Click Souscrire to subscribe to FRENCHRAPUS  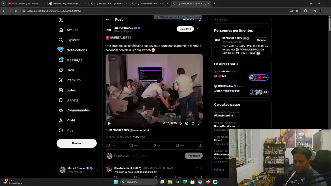pyautogui.click(x=185, y=29)
